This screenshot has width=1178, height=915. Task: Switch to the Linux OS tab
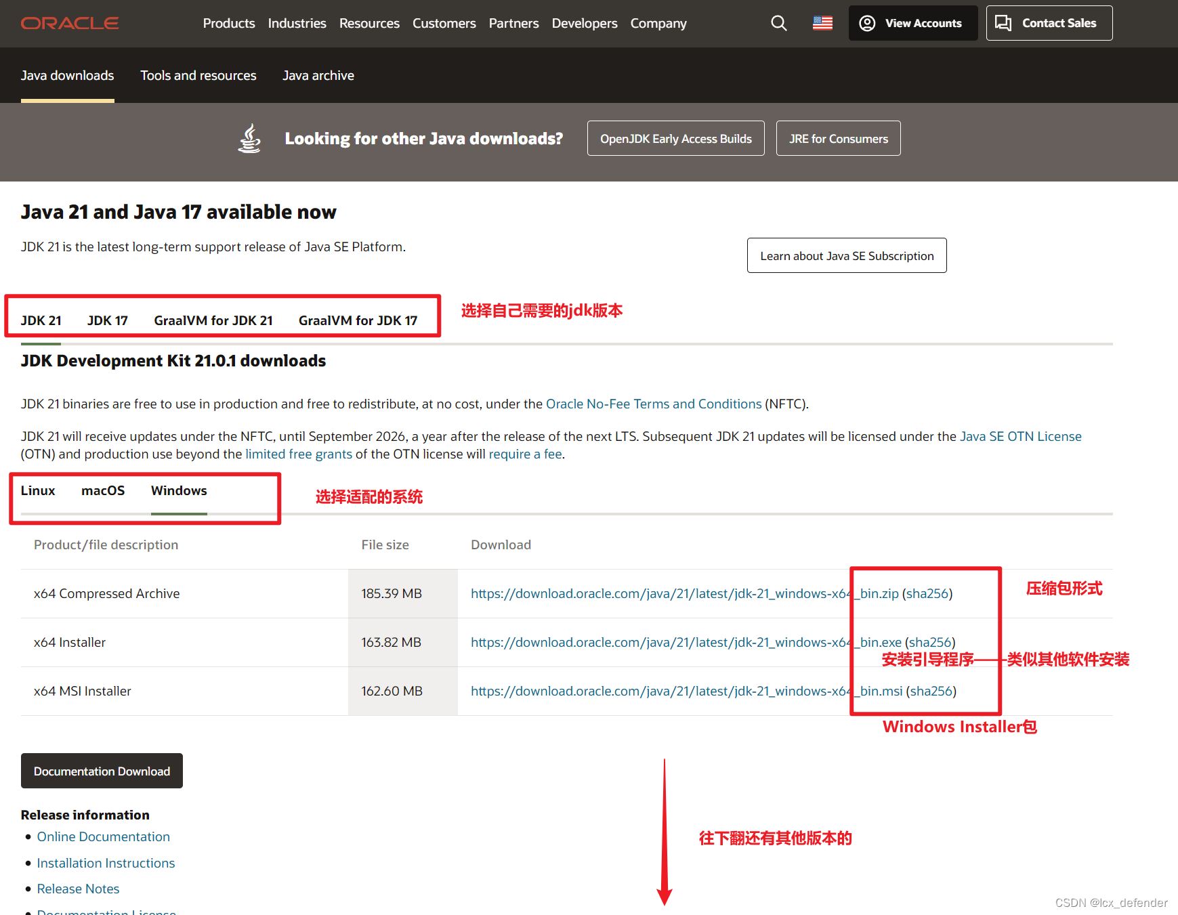pyautogui.click(x=38, y=490)
